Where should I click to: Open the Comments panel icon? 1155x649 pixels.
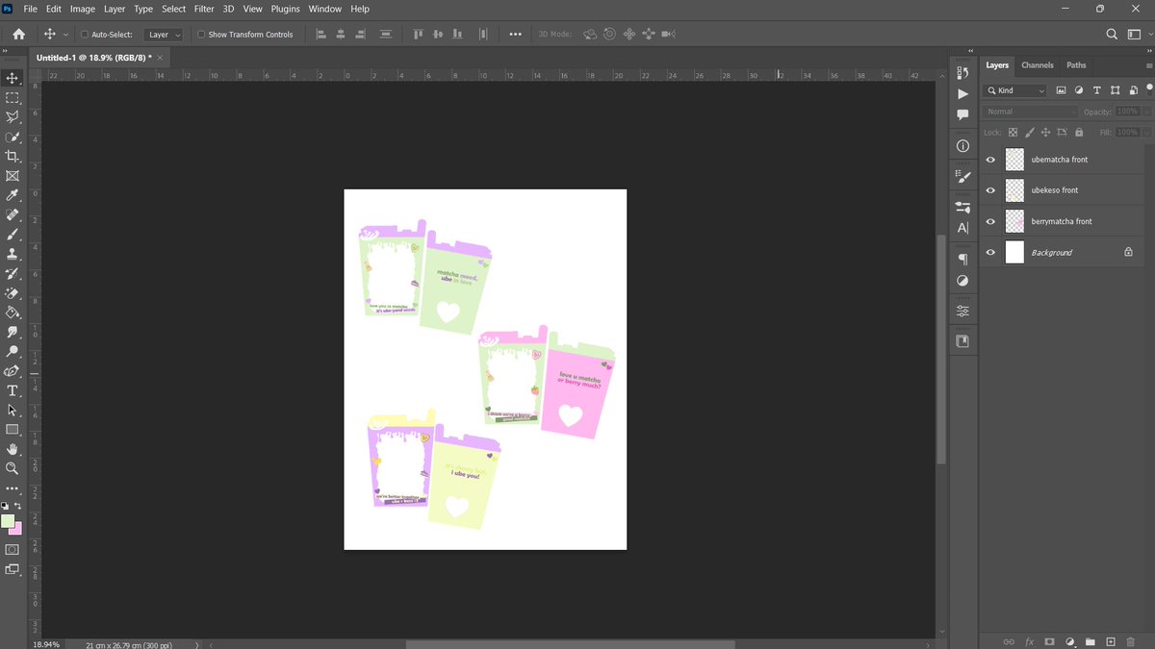point(962,114)
